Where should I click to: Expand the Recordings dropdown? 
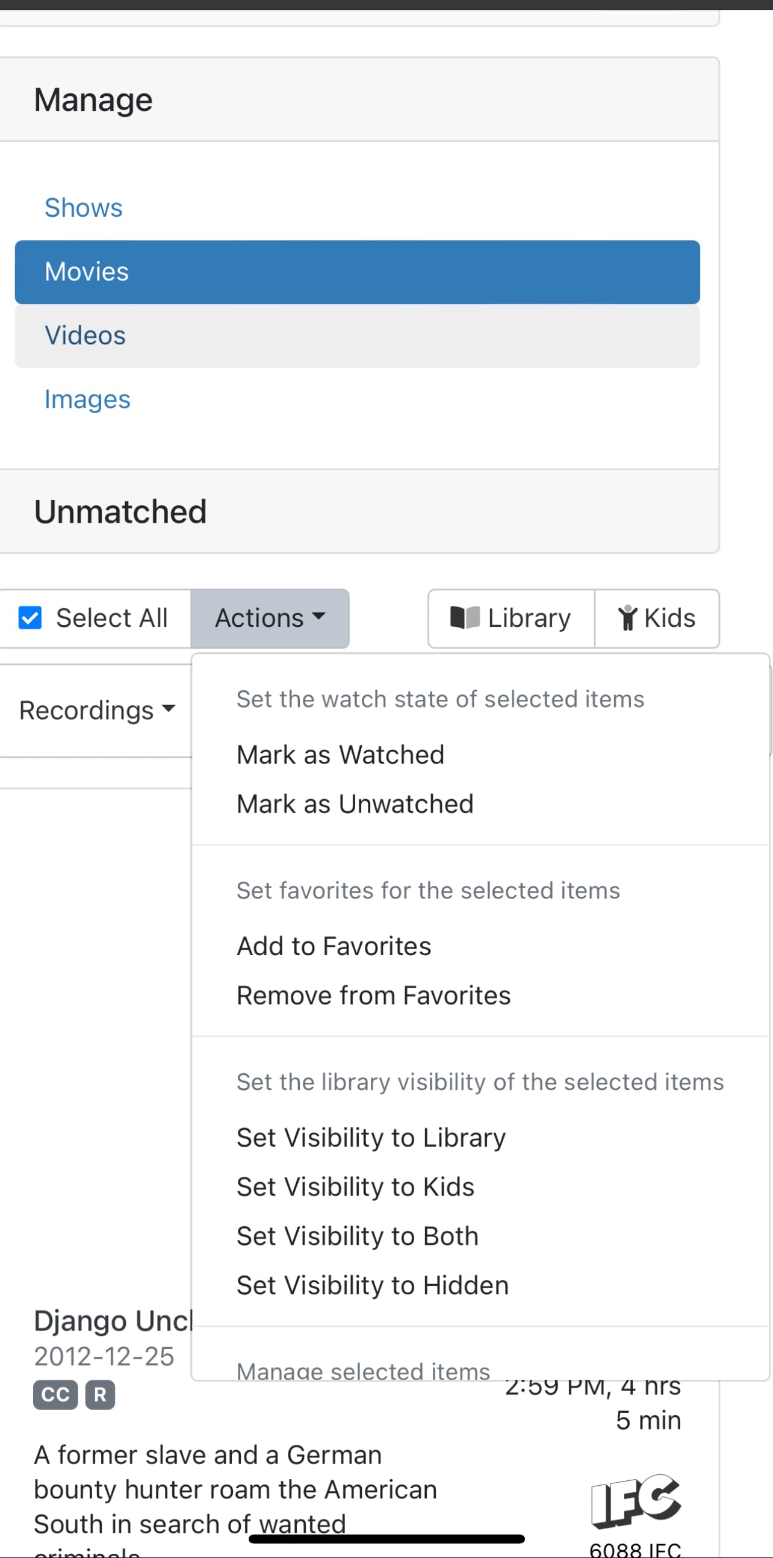[x=97, y=710]
